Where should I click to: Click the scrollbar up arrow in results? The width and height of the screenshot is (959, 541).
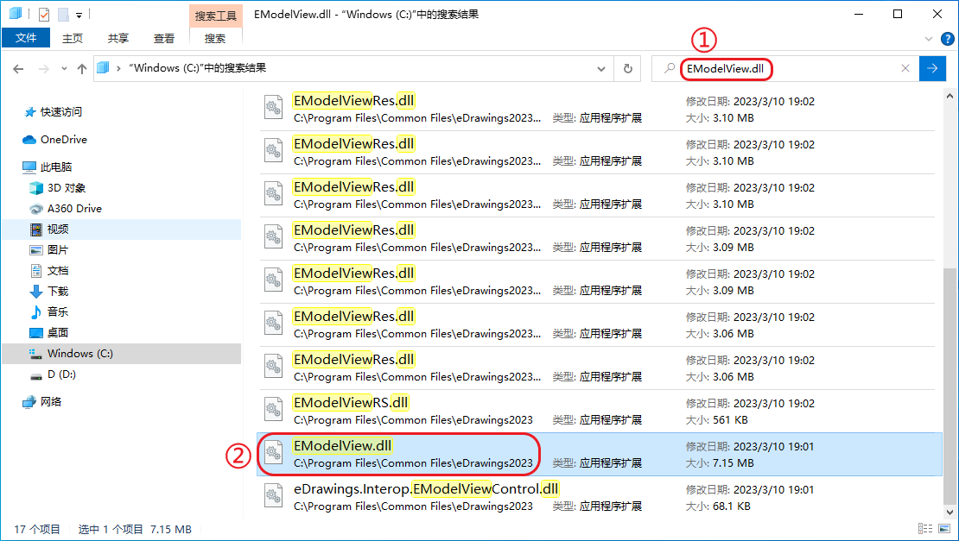click(x=949, y=96)
